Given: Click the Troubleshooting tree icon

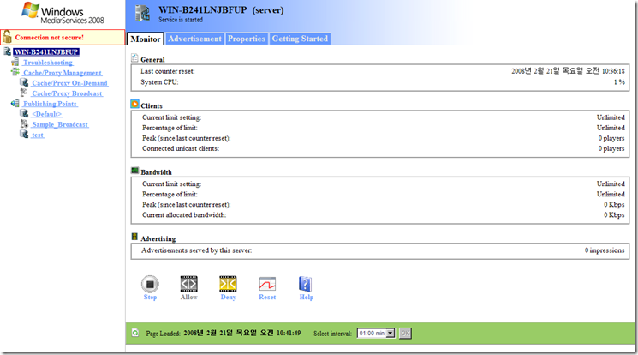Looking at the screenshot, I should (15, 62).
